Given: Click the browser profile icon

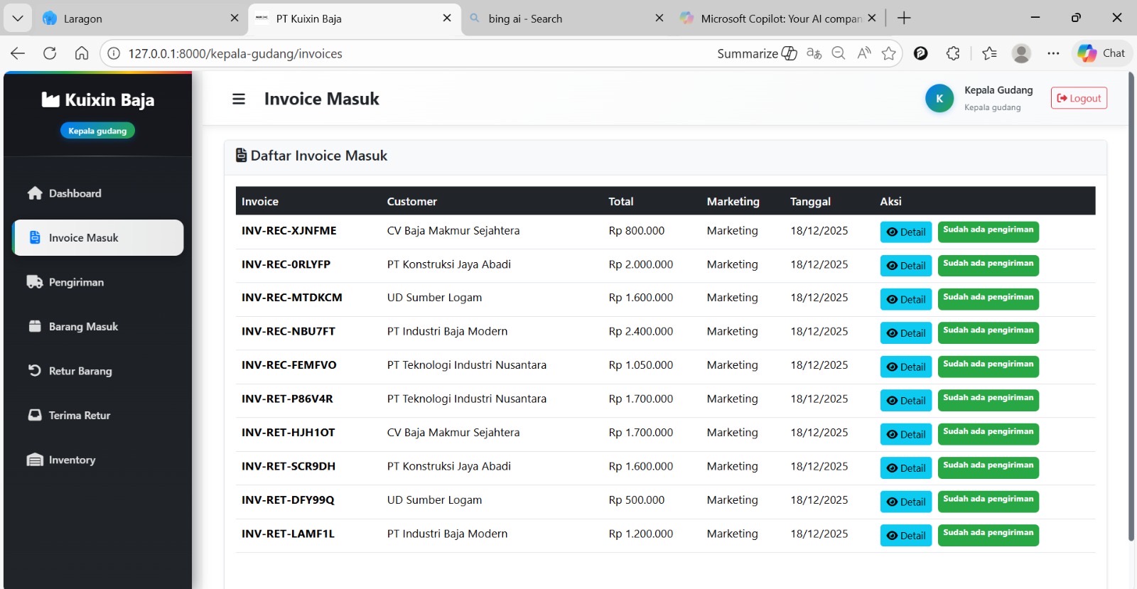Looking at the screenshot, I should coord(1021,53).
